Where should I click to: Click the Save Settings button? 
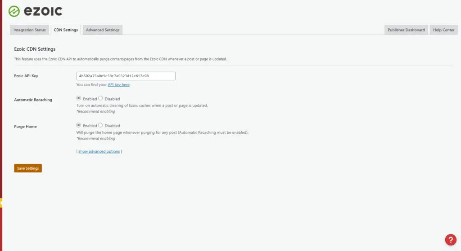[x=28, y=168]
